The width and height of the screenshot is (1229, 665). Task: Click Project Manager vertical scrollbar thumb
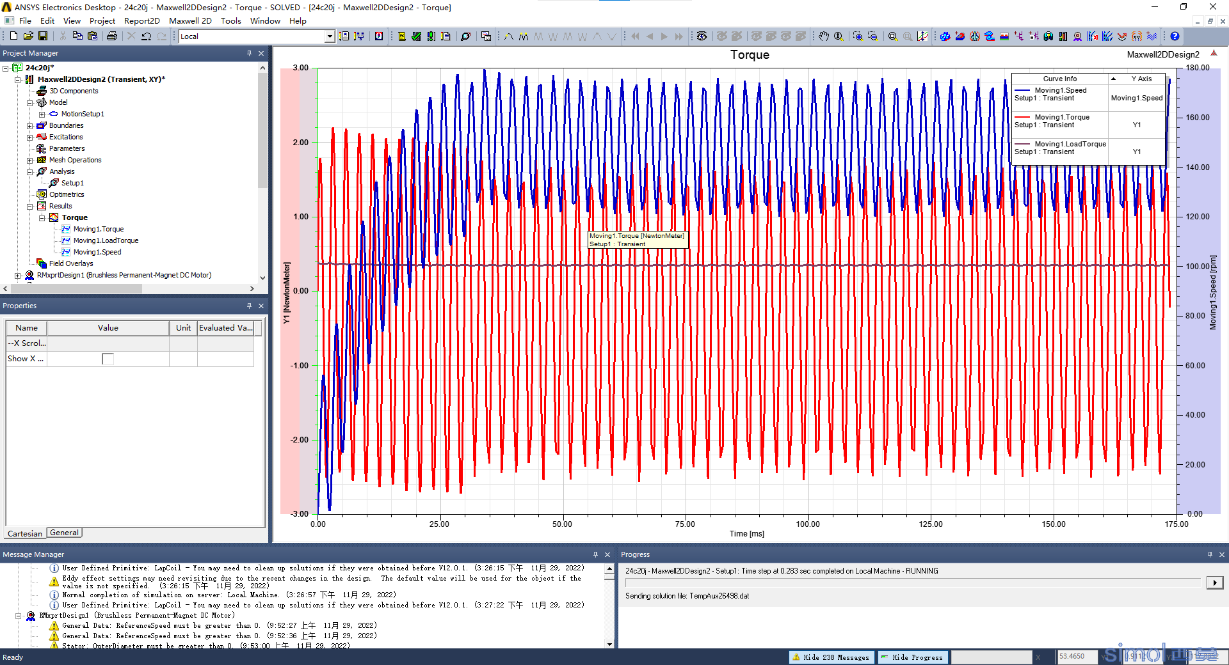(262, 130)
